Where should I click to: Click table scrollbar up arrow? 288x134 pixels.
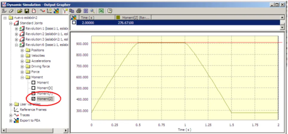283,17
